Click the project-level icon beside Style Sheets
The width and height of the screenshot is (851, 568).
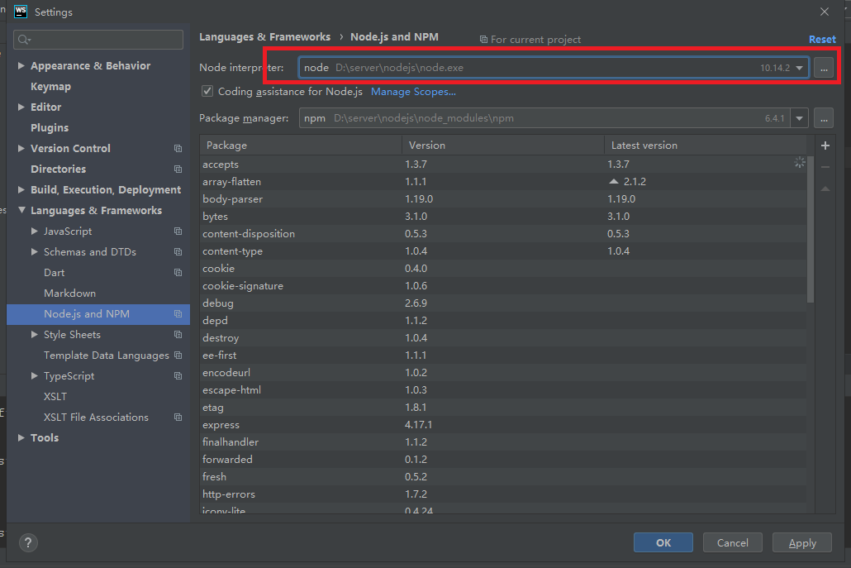pyautogui.click(x=178, y=335)
